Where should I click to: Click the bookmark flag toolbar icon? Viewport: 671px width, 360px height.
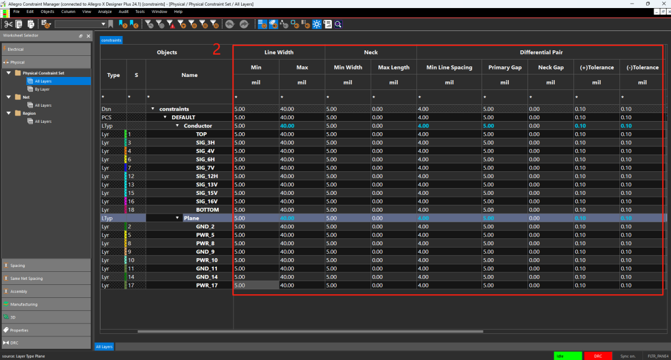pyautogui.click(x=111, y=24)
